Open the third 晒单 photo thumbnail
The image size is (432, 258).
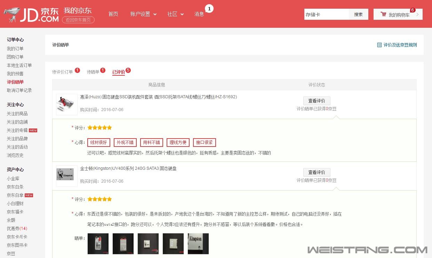148,244
